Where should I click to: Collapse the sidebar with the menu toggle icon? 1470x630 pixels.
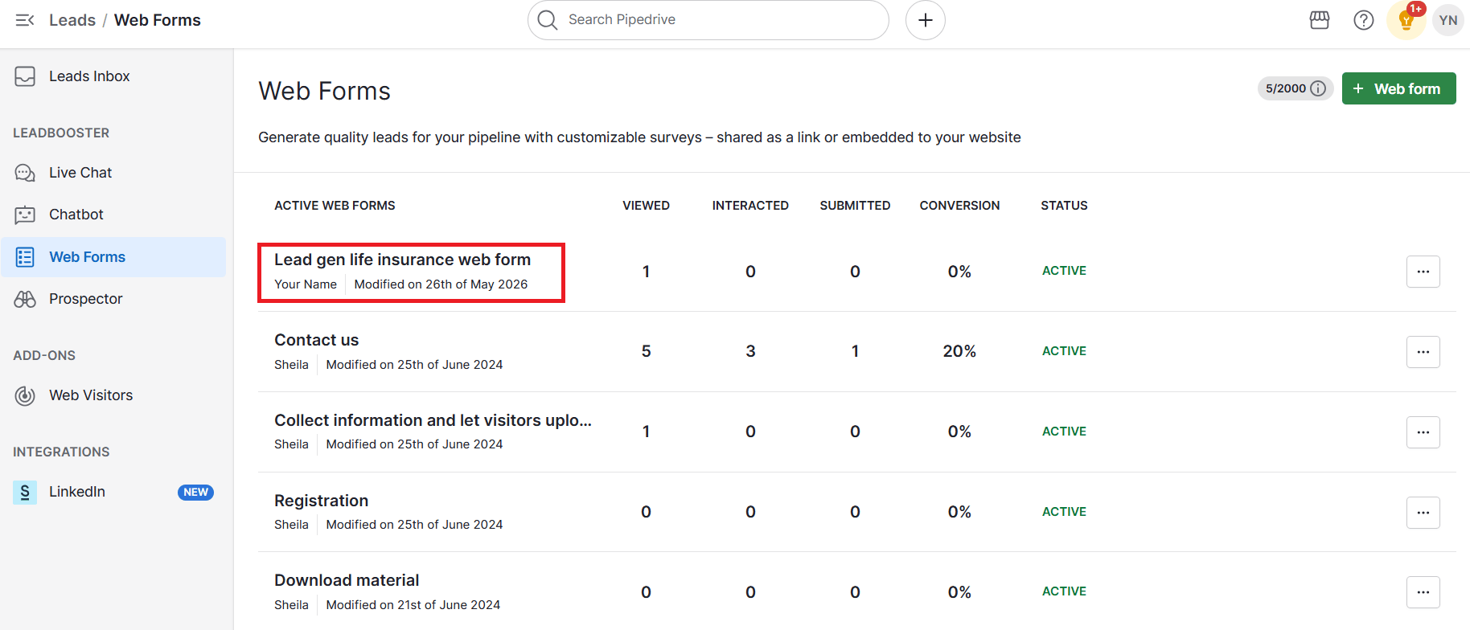click(x=25, y=20)
